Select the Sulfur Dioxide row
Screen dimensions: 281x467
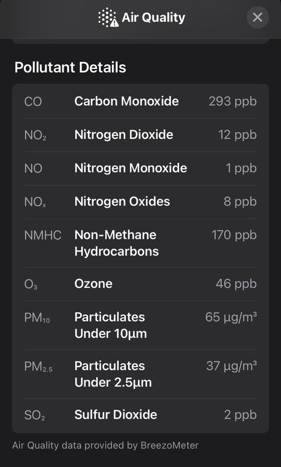[140, 415]
